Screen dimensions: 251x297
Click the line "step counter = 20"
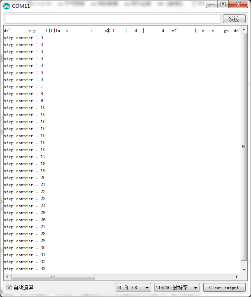(25, 178)
